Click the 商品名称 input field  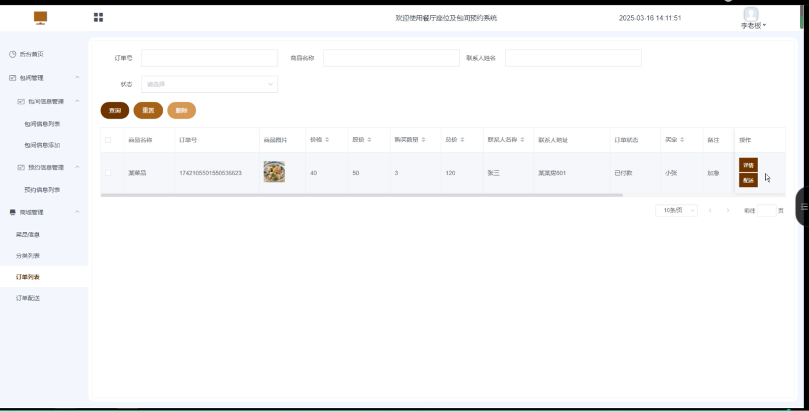[x=391, y=58]
